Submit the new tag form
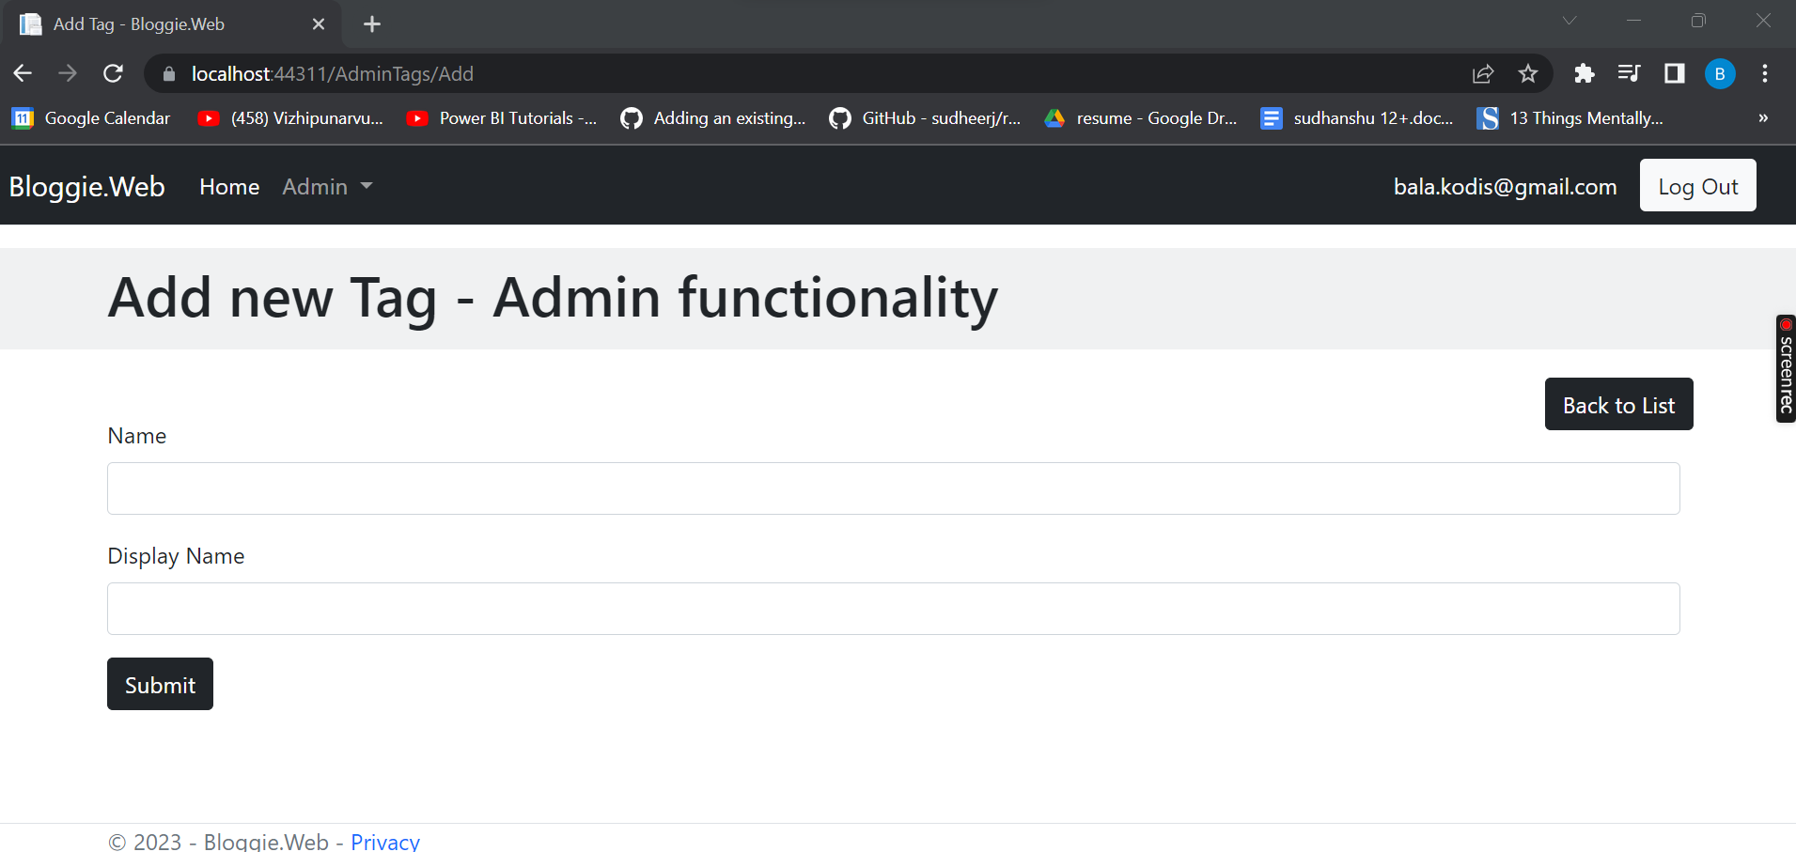 coord(159,684)
